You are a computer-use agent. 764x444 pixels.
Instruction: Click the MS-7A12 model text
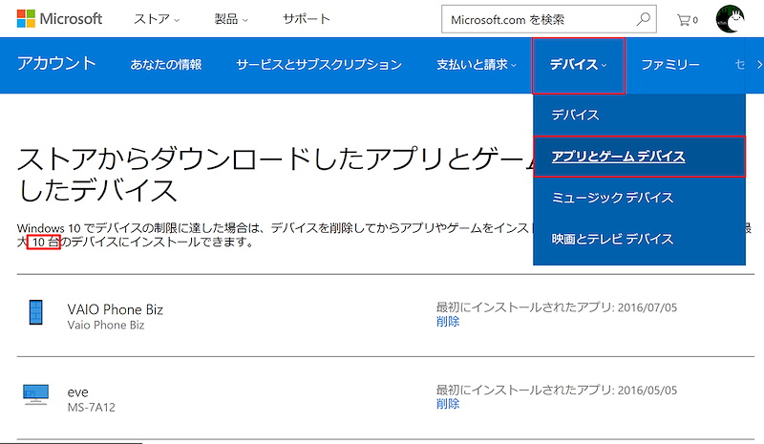91,408
